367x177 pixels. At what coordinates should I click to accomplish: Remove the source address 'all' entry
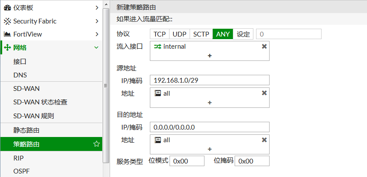tap(264, 93)
